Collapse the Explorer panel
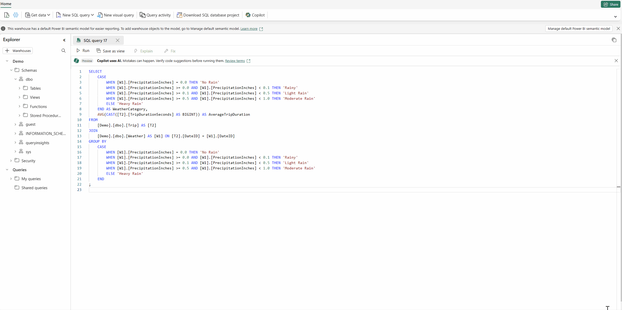The height and width of the screenshot is (310, 622). (64, 40)
